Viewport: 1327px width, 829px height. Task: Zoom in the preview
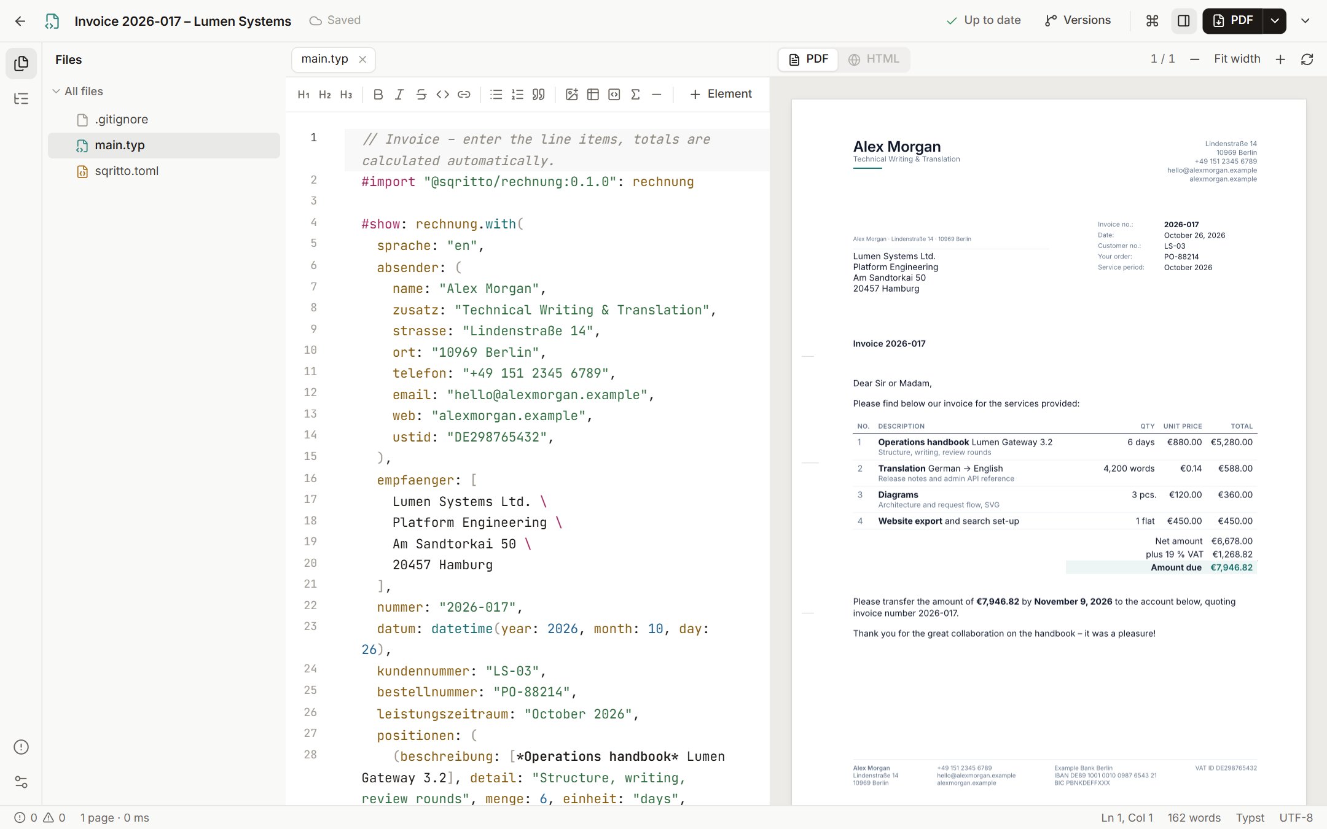(1280, 60)
